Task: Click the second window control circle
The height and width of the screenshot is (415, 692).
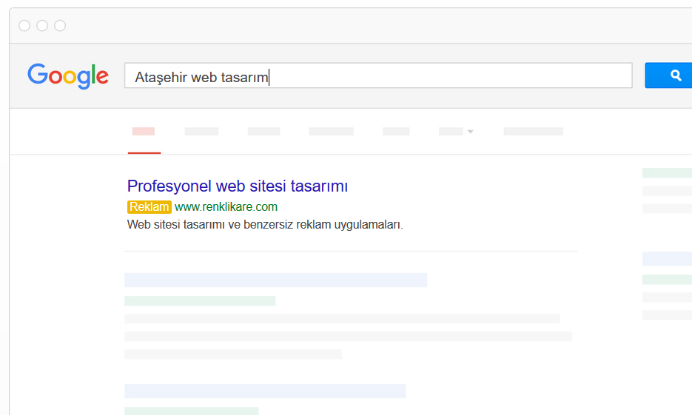Action: [x=42, y=26]
